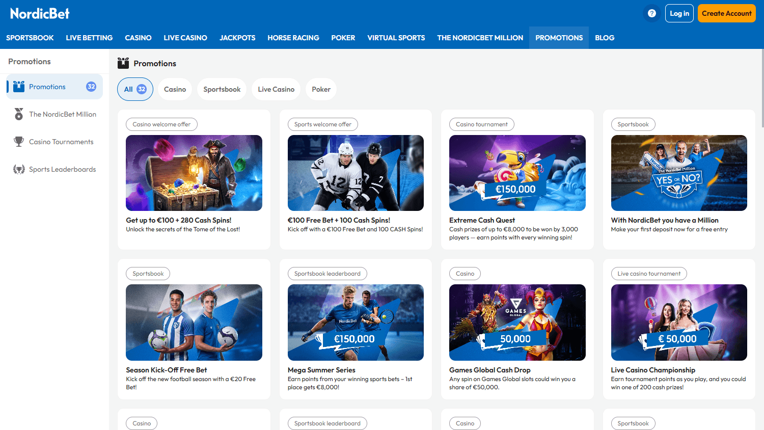The width and height of the screenshot is (764, 430).
Task: Open Live Casino in the top navigation
Action: pyautogui.click(x=185, y=38)
